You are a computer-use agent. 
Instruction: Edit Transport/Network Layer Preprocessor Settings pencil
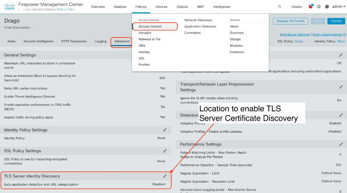tap(341, 87)
